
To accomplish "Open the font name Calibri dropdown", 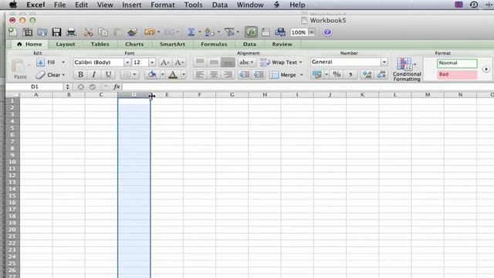I will [x=127, y=63].
